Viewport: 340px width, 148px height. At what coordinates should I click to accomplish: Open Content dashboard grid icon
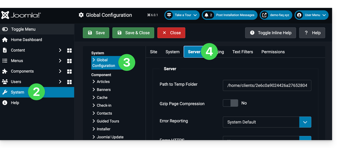(69, 50)
